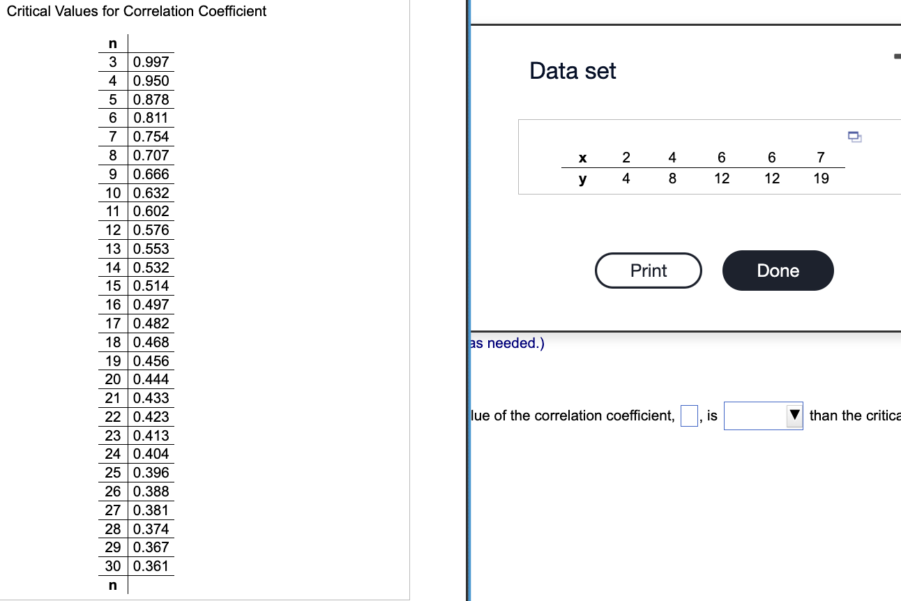
Task: Click the value 12 in the y row
Action: click(722, 178)
